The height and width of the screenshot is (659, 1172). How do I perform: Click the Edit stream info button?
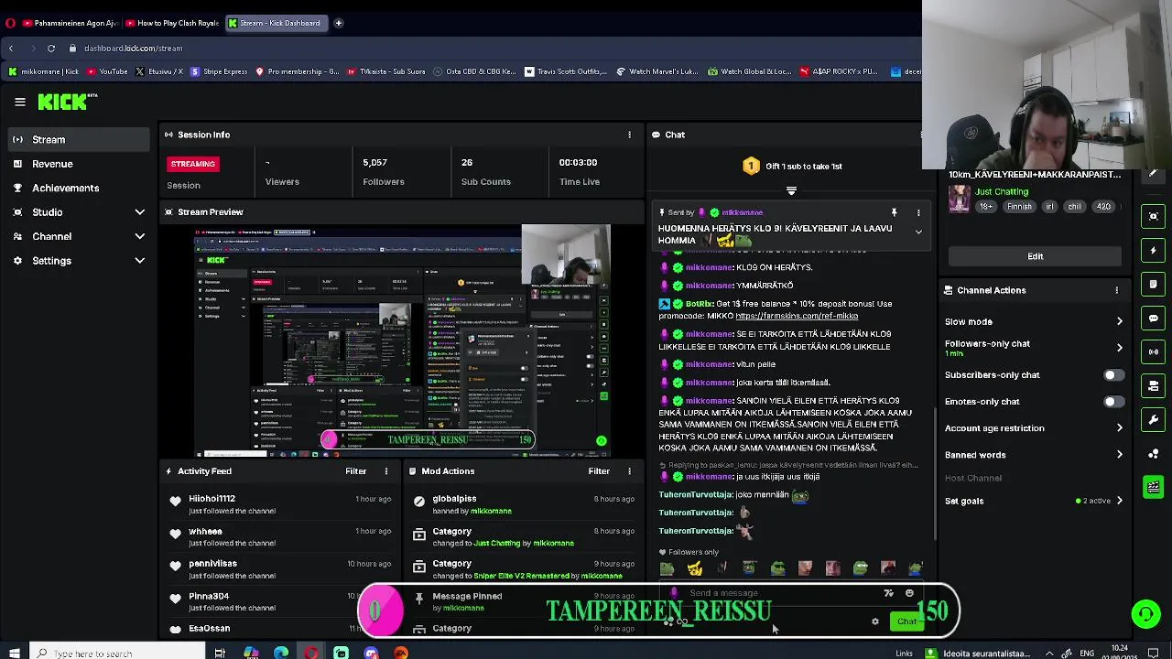pos(1035,256)
